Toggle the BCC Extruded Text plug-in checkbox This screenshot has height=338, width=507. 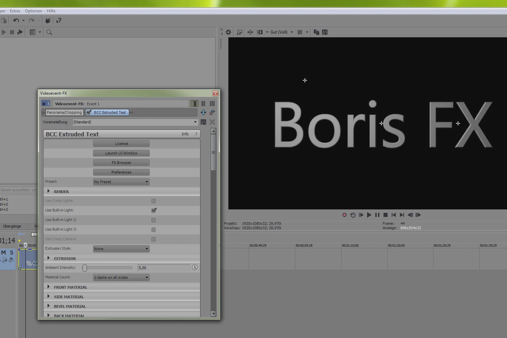(x=88, y=112)
